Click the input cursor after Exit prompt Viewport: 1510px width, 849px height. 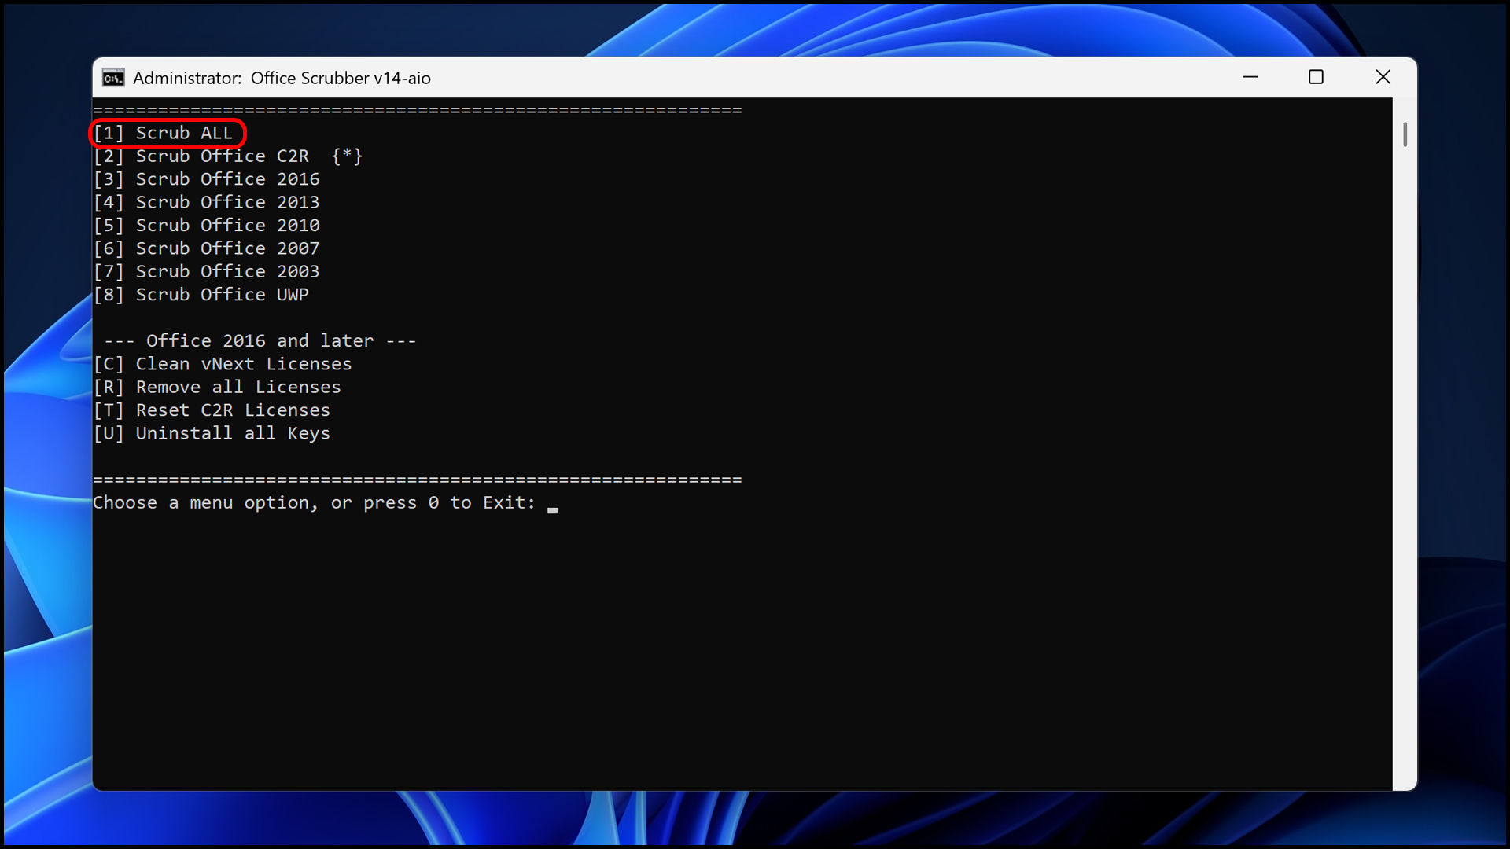(x=553, y=510)
